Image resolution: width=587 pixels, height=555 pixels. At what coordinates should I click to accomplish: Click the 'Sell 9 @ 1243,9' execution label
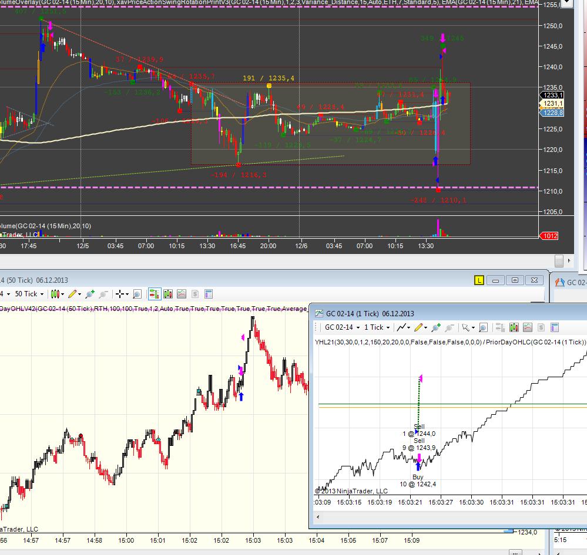pyautogui.click(x=419, y=444)
